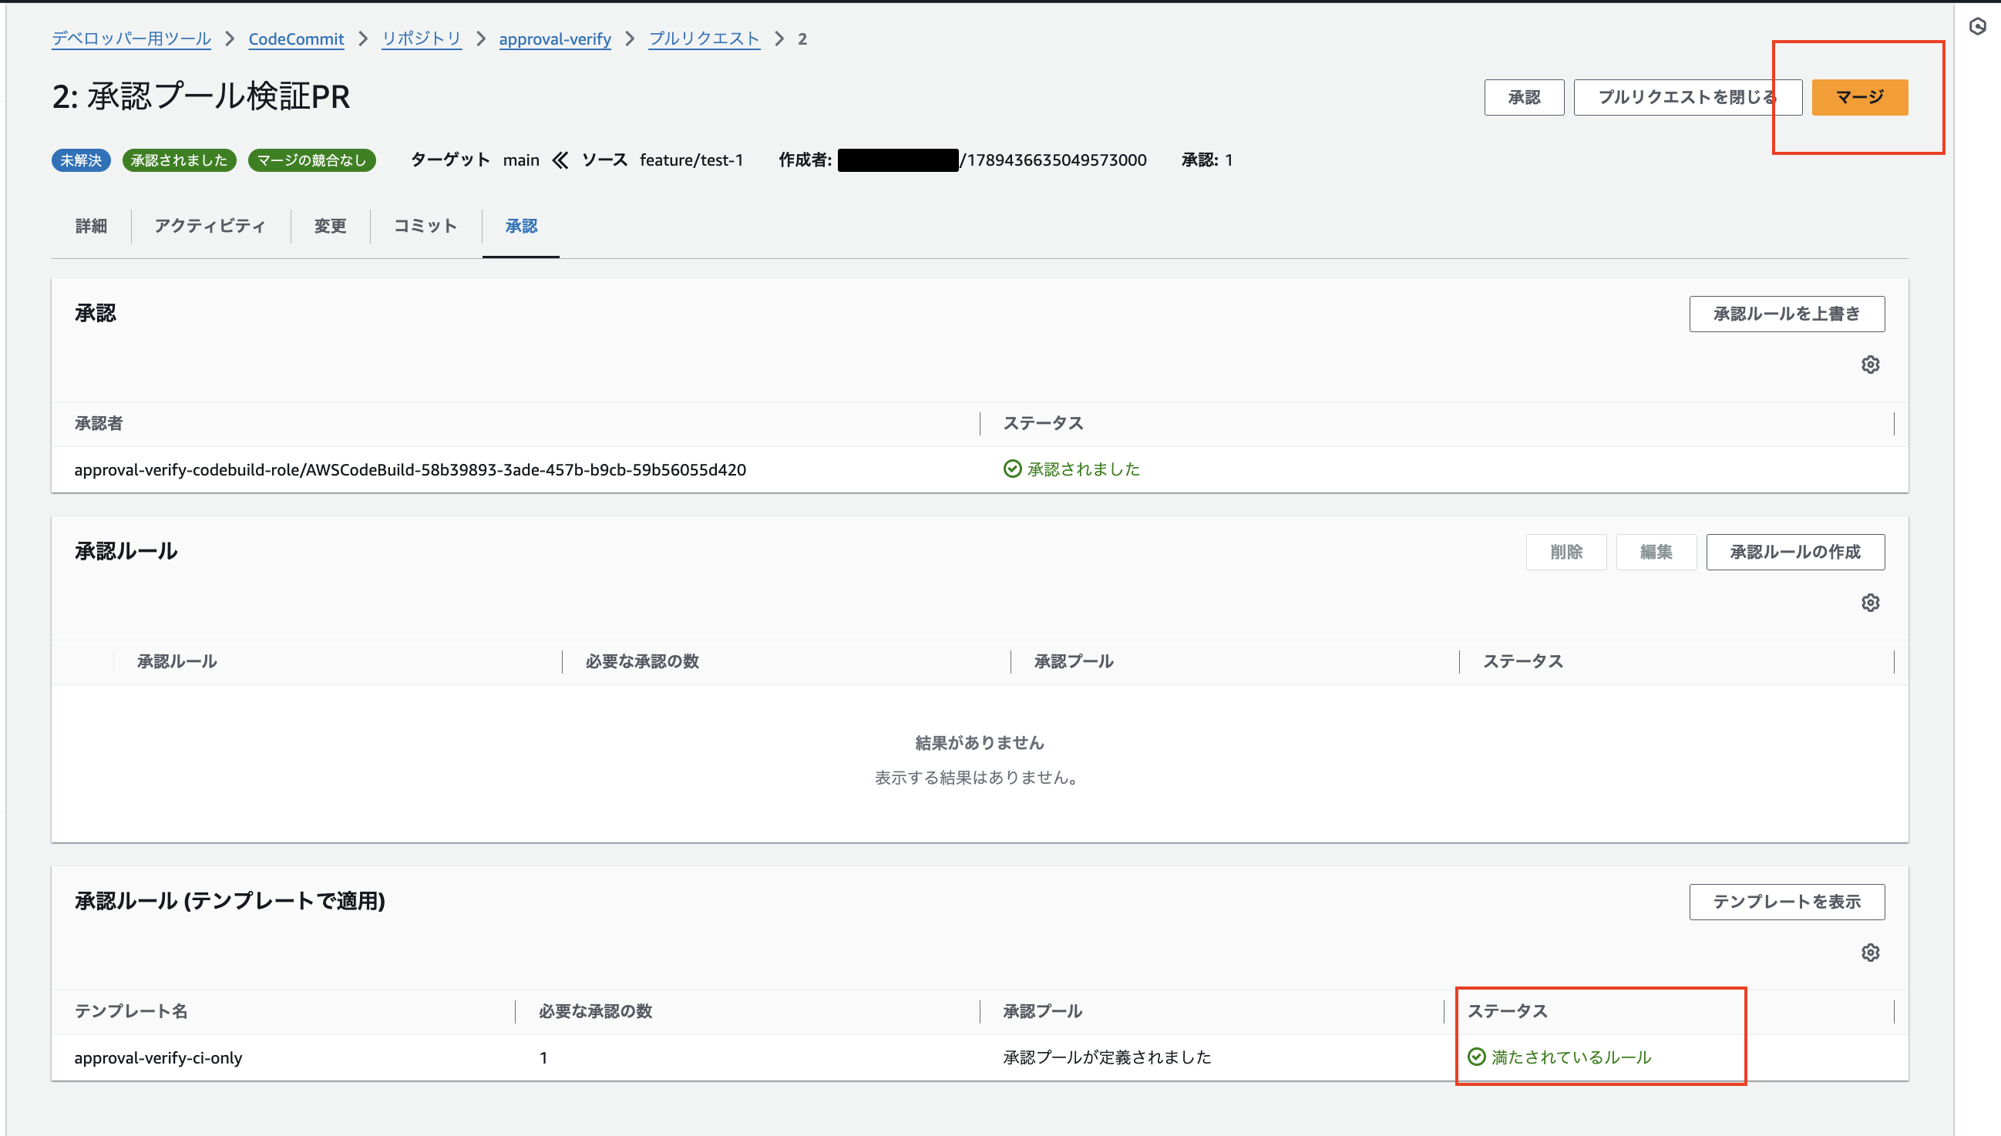Viewport: 2001px width, 1136px height.
Task: Switch to the 詳細 tab
Action: 91,227
